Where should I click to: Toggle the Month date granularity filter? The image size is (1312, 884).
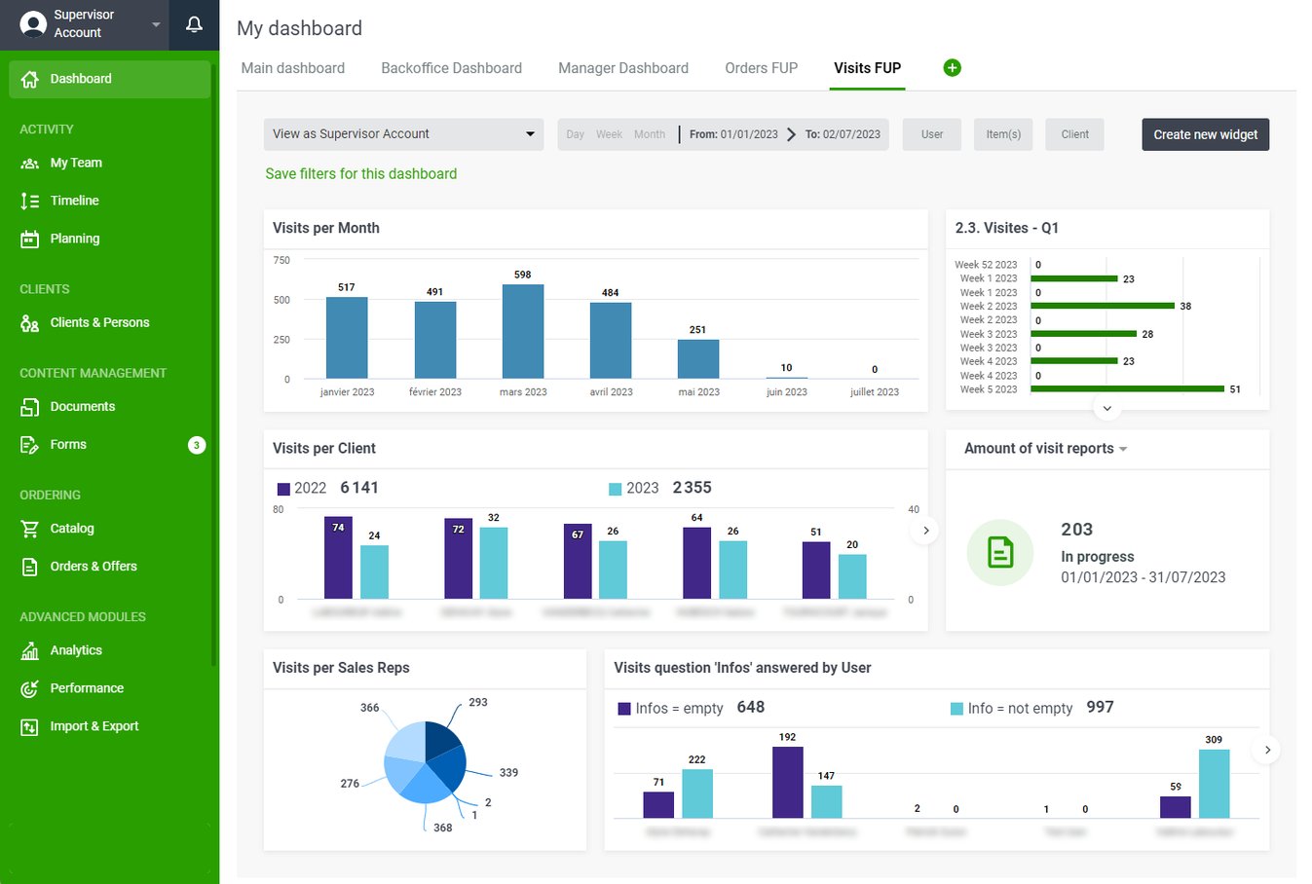pos(650,133)
